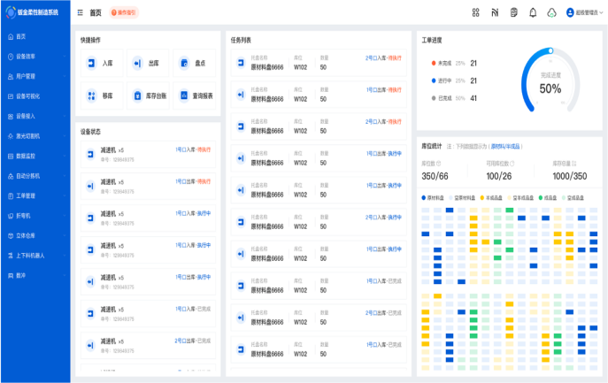Screen dimensions: 608x383
Task: Open the 超级管理员 user dropdown
Action: coord(582,12)
